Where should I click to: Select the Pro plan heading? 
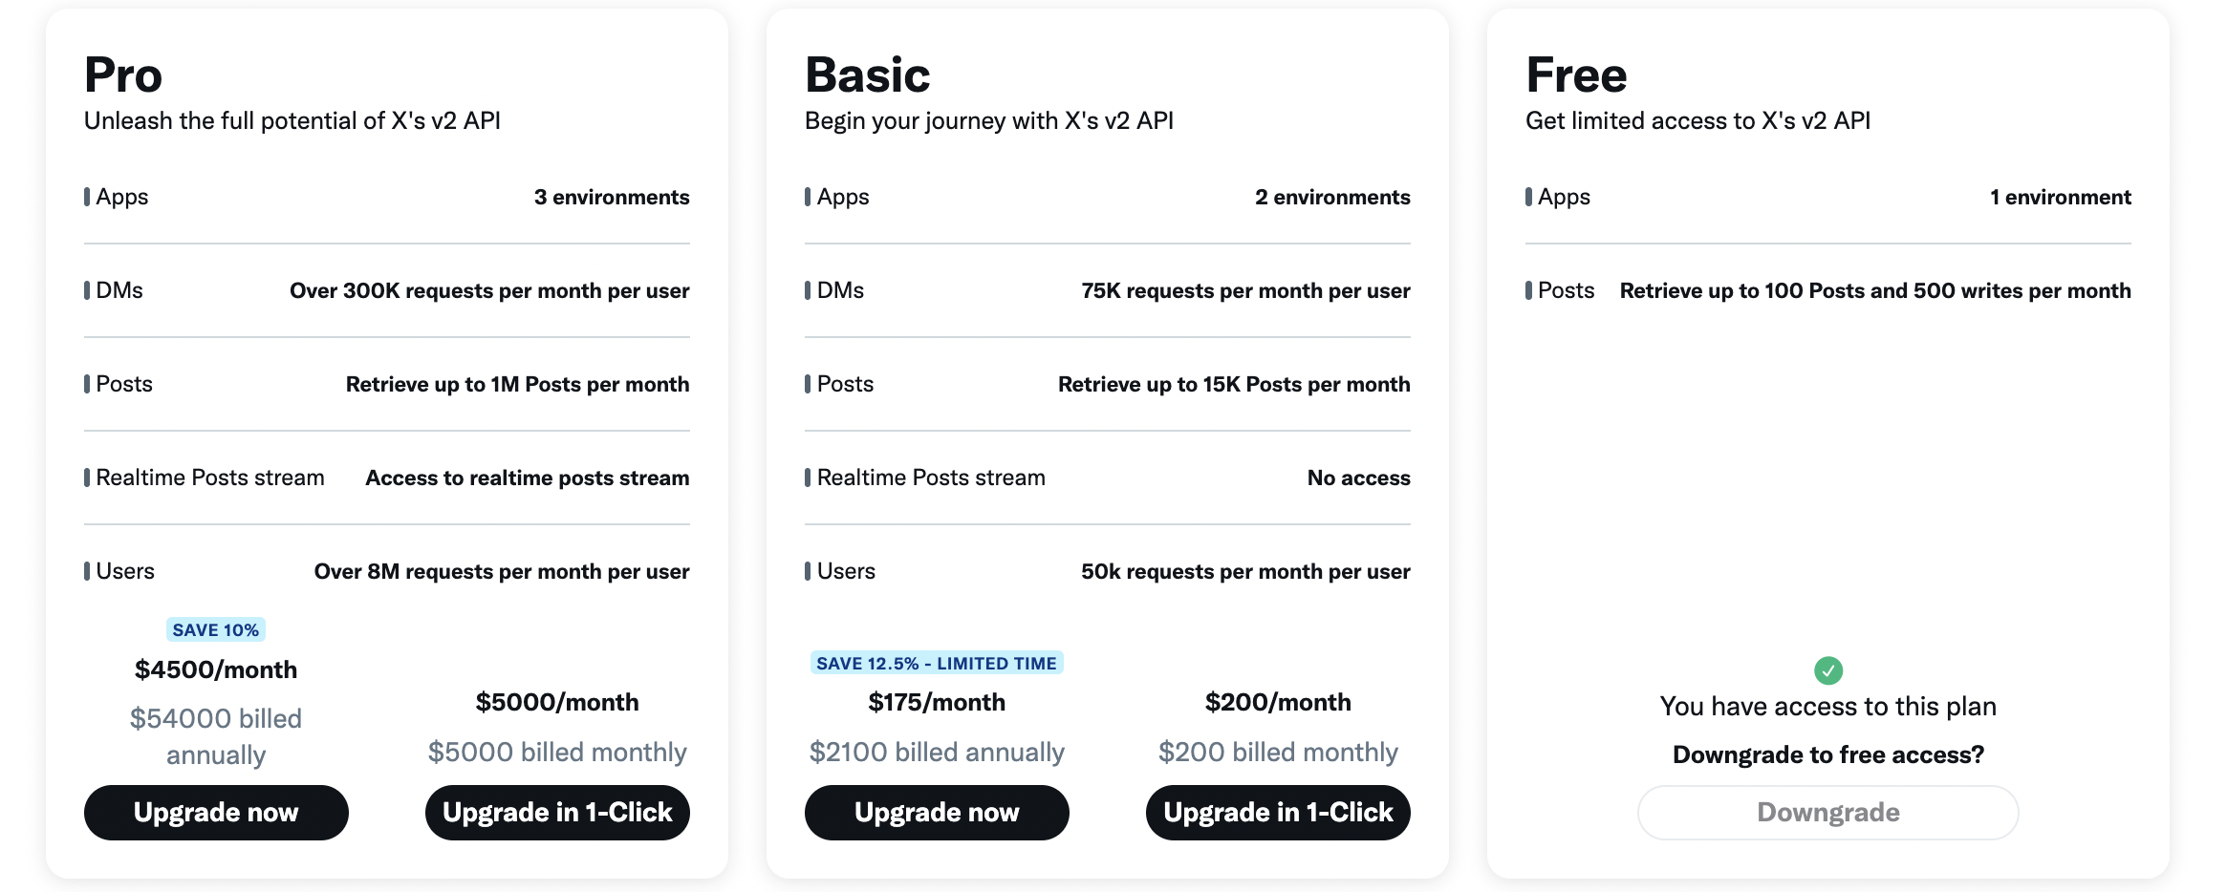click(123, 75)
